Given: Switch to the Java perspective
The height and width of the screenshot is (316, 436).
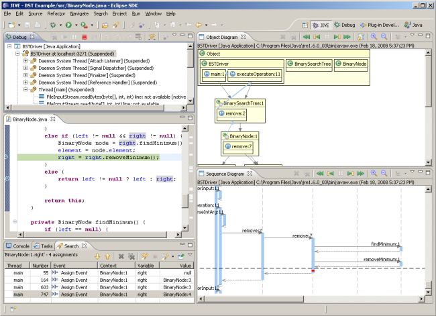Looking at the screenshot, I should click(413, 25).
